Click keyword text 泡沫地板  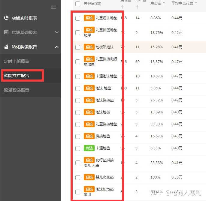pos(103,112)
